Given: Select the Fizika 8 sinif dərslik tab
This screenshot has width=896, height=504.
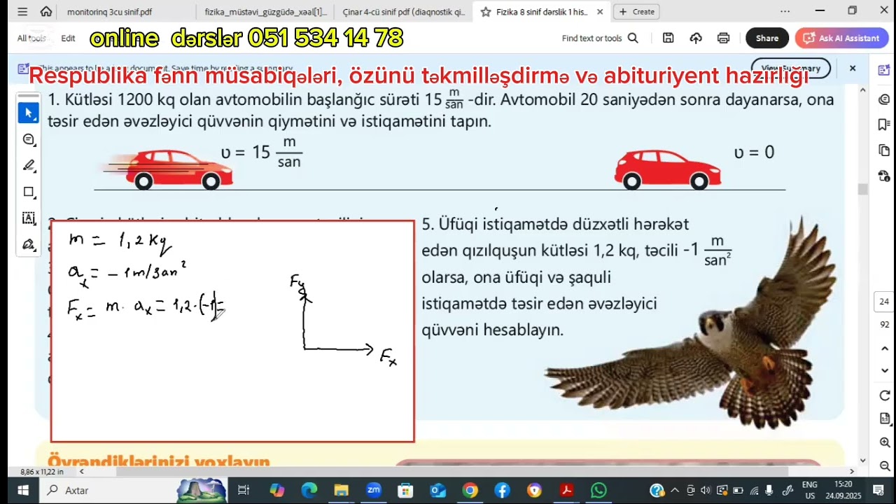Looking at the screenshot, I should click(x=541, y=12).
